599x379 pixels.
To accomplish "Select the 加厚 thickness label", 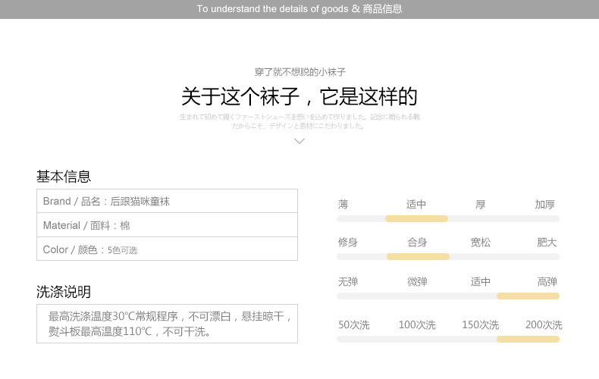I will 544,205.
